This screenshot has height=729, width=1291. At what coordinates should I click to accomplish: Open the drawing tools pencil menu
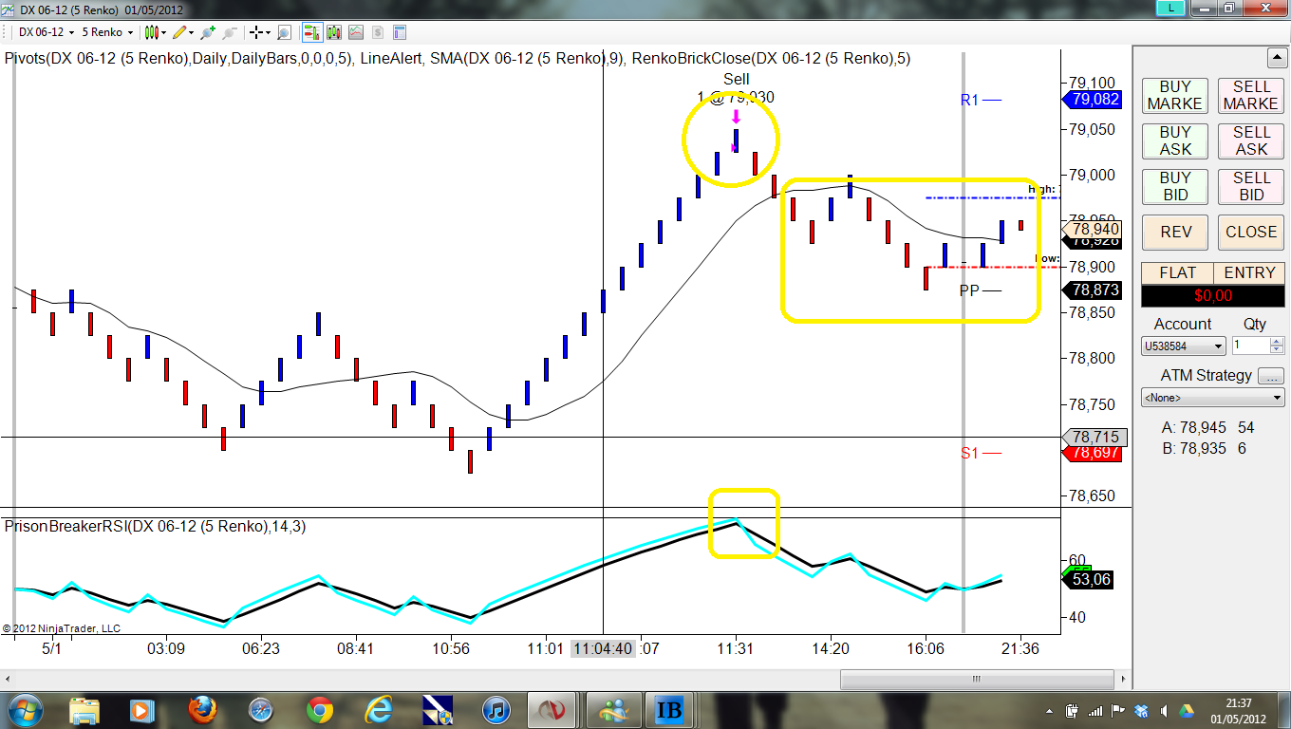[181, 32]
